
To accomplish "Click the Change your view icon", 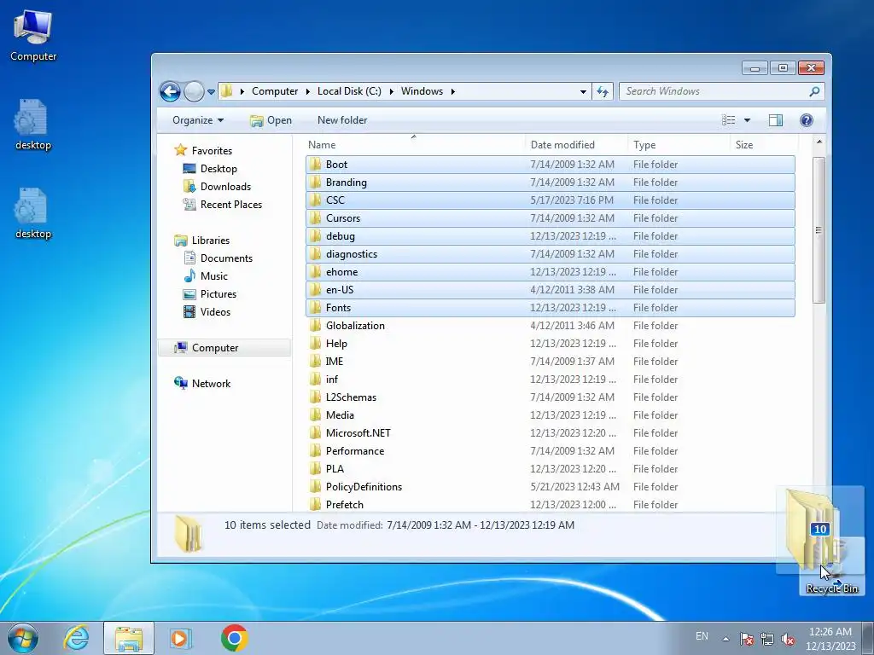I will (729, 120).
